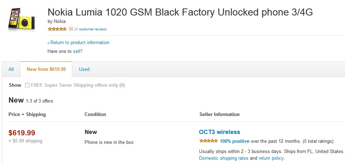Open the Domestic shipping rates link

coord(223,158)
